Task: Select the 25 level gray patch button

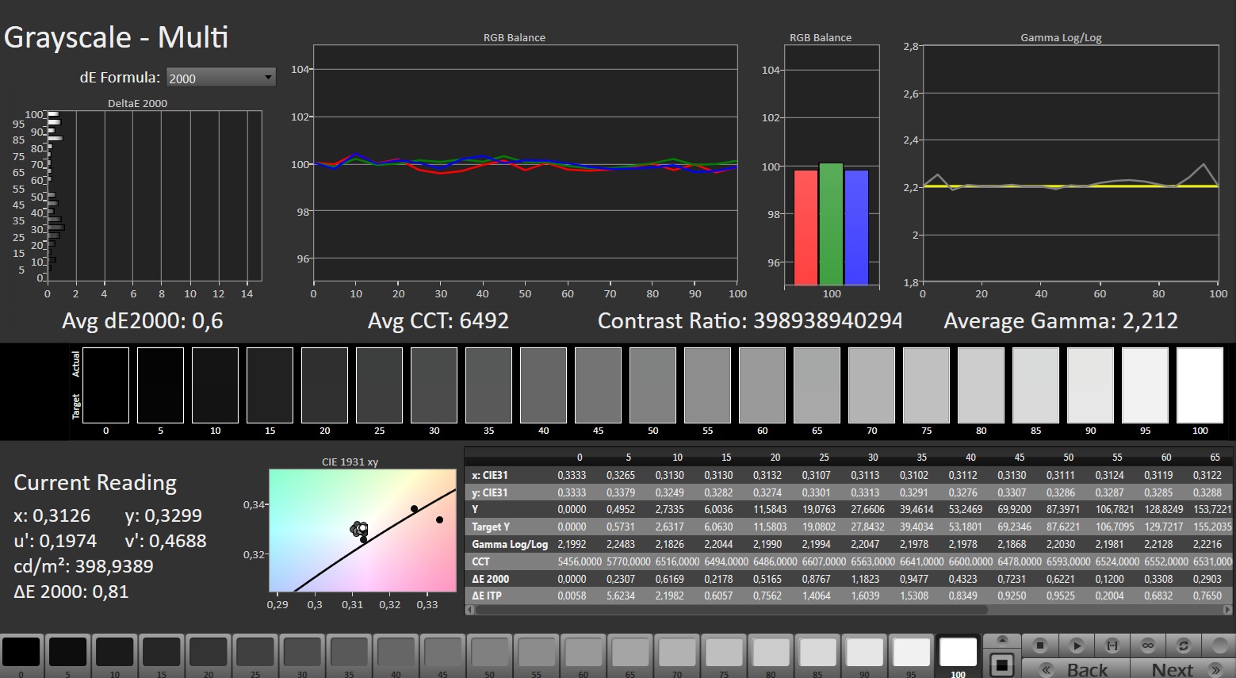Action: 255,655
